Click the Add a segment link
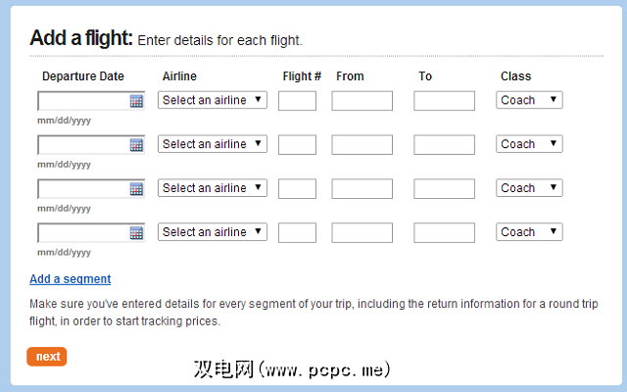 71,279
